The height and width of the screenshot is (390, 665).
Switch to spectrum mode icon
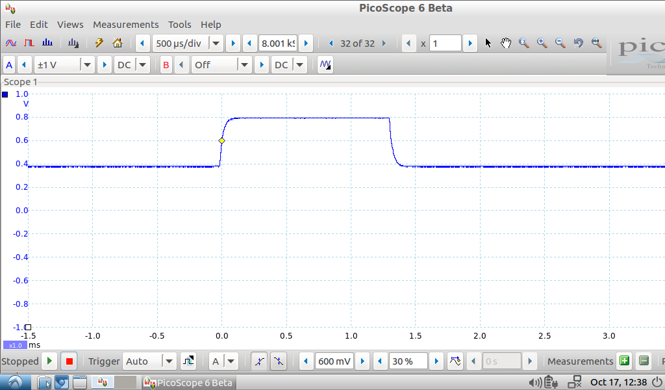coord(47,44)
